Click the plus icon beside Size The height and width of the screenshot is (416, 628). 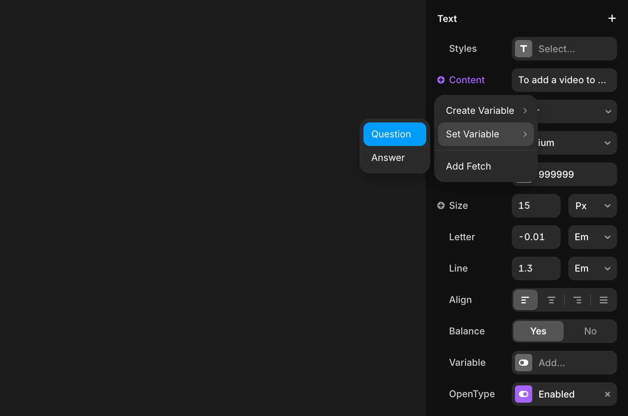[441, 206]
